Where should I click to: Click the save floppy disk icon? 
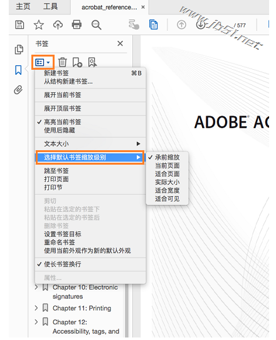point(19,25)
